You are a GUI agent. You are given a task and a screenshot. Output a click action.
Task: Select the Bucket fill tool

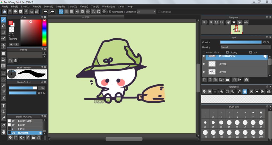tap(3, 60)
